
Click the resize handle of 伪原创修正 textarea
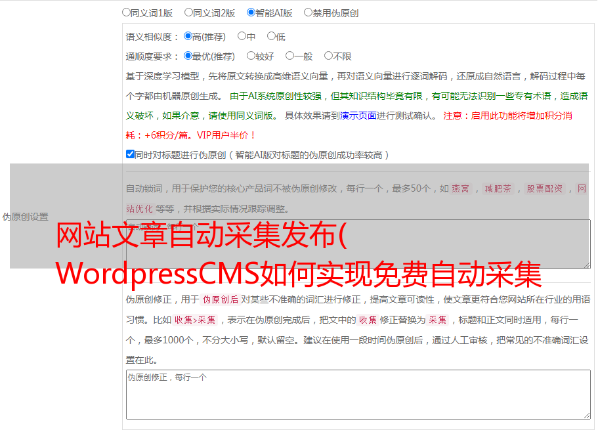click(x=587, y=416)
